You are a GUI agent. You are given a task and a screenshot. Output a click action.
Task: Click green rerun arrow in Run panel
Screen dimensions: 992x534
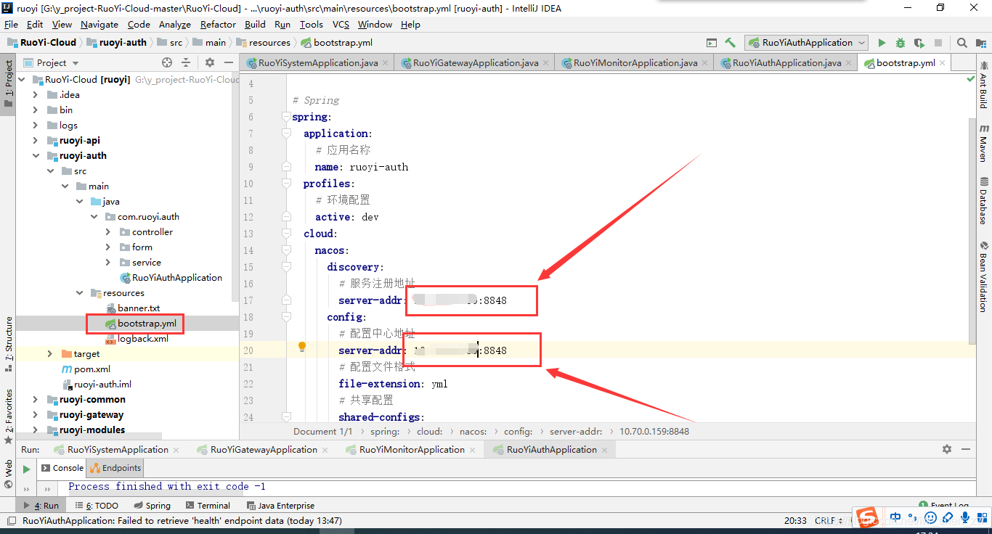pos(26,469)
